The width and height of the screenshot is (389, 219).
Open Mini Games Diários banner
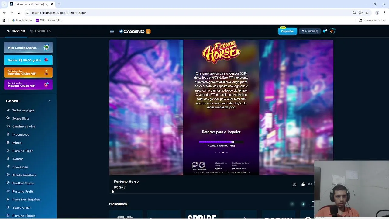coord(28,48)
